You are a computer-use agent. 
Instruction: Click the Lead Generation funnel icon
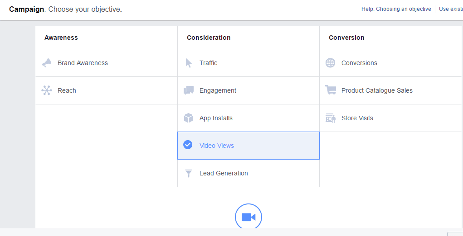click(x=189, y=173)
